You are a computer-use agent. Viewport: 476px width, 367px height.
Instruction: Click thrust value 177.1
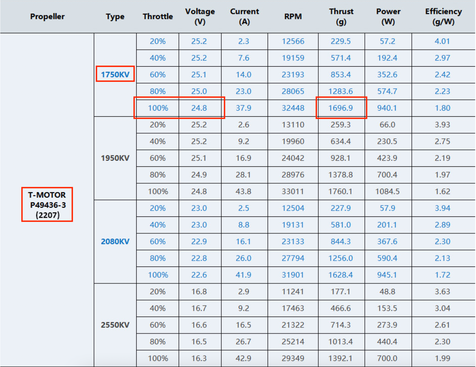(341, 291)
